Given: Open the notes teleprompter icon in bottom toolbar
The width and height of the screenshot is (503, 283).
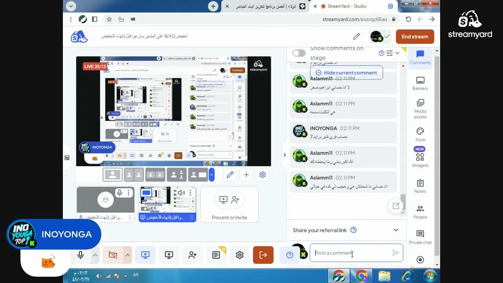Looking at the screenshot, I should [216, 255].
